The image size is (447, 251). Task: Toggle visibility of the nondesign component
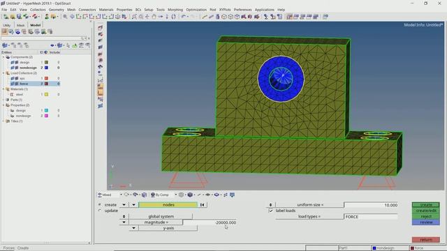click(x=13, y=68)
